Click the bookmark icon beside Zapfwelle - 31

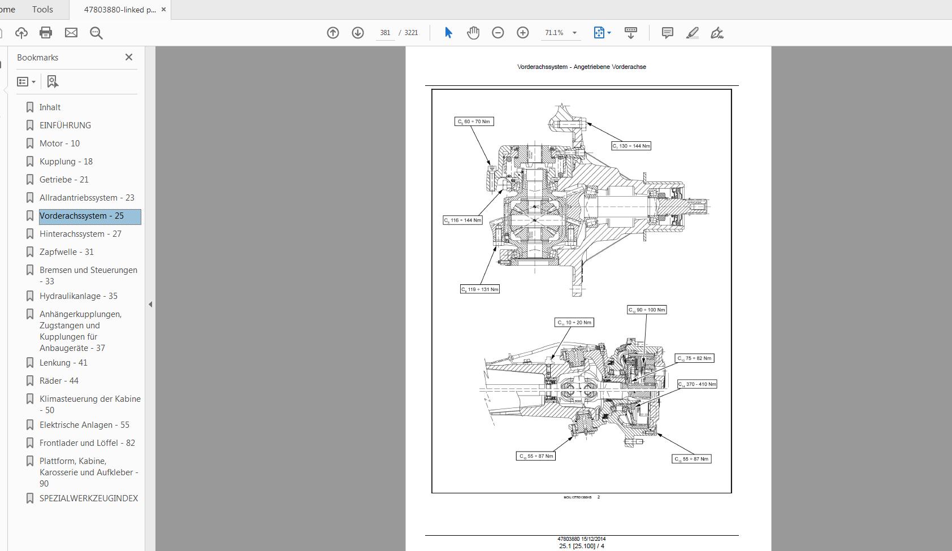coord(30,252)
